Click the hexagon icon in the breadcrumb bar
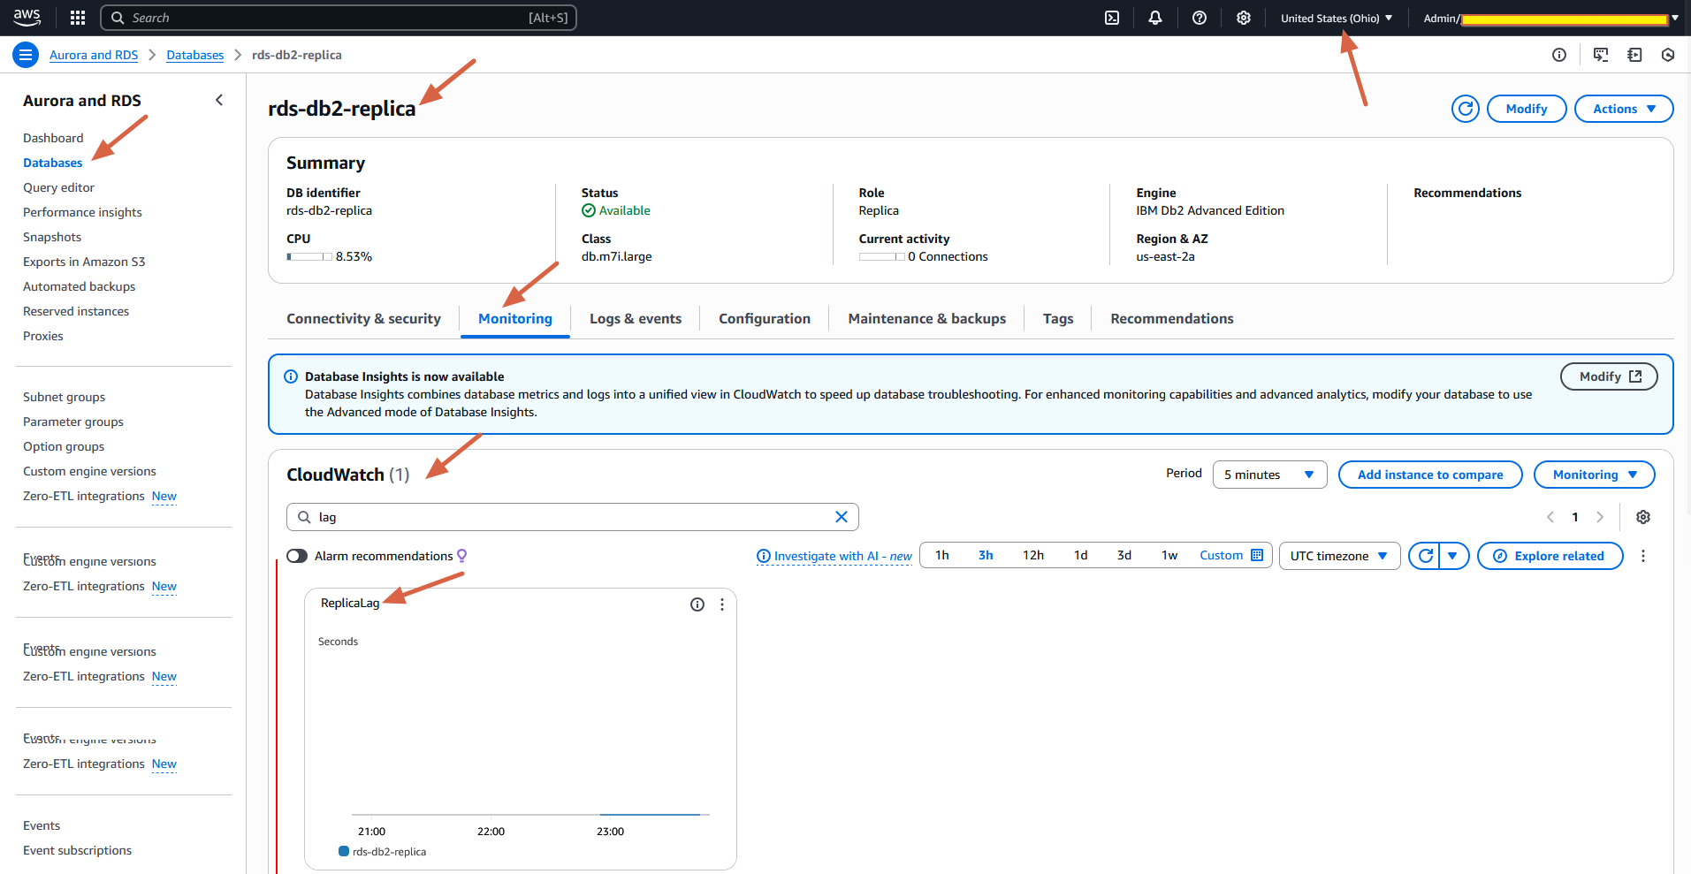 click(1668, 55)
